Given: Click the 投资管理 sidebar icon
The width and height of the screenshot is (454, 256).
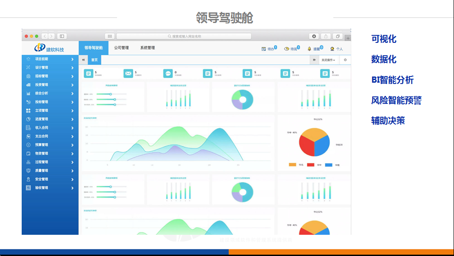Looking at the screenshot, I should (x=28, y=85).
